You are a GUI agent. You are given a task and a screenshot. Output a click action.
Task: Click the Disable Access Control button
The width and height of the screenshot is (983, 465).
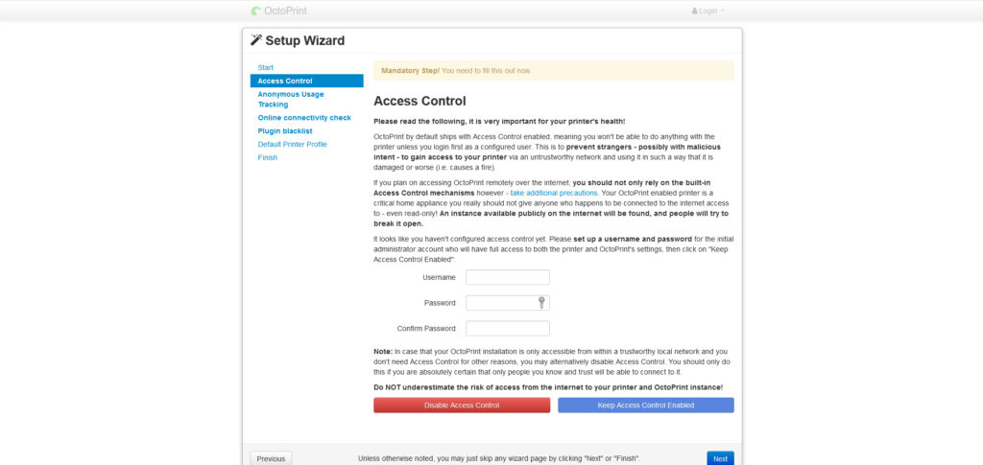462,406
